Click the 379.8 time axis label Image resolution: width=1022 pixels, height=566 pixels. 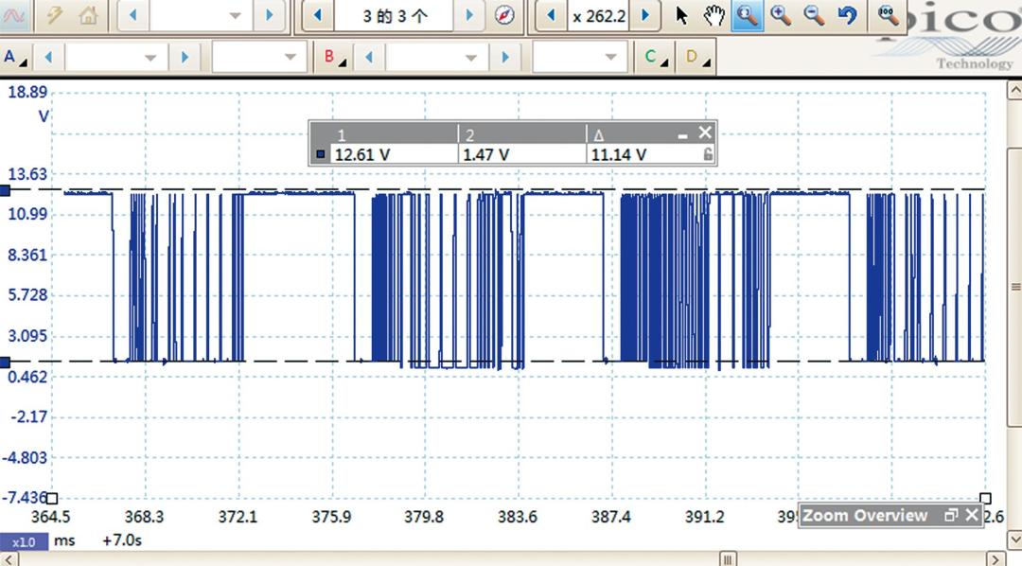(x=424, y=517)
